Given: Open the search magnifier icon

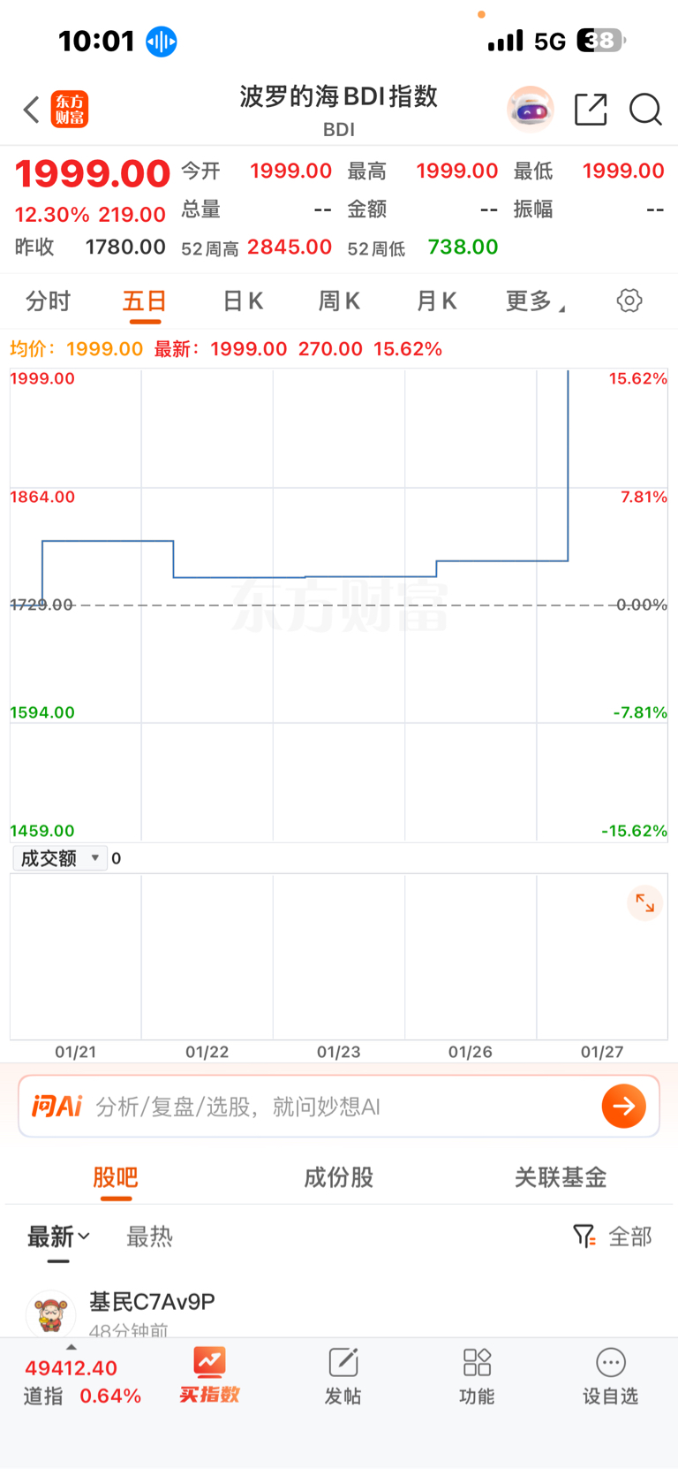Looking at the screenshot, I should (x=645, y=110).
